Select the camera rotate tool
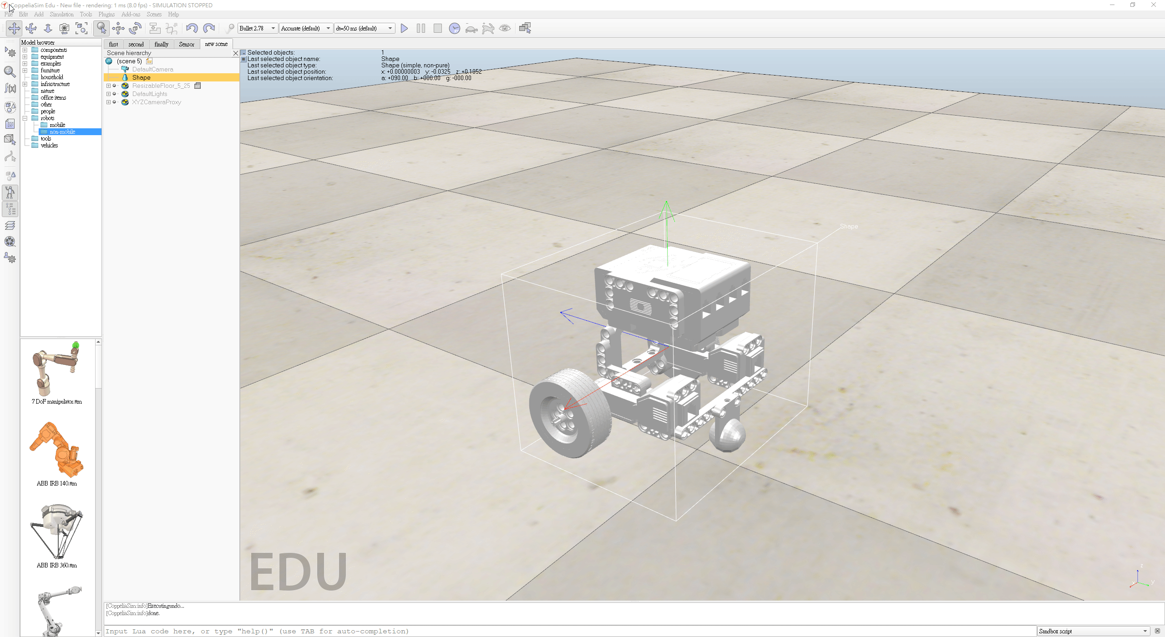The width and height of the screenshot is (1165, 637). point(31,28)
